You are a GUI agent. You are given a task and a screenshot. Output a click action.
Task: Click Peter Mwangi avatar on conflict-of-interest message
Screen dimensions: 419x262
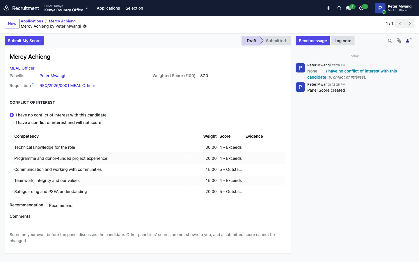pyautogui.click(x=300, y=68)
